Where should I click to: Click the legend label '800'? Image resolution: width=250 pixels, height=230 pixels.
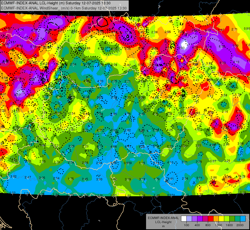pyautogui.click(x=208, y=225)
